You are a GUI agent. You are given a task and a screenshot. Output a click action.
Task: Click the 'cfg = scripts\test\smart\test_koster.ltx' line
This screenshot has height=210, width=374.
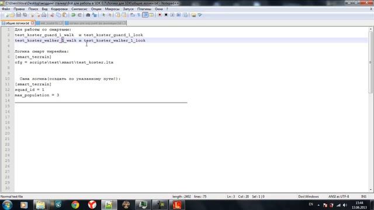pos(64,62)
